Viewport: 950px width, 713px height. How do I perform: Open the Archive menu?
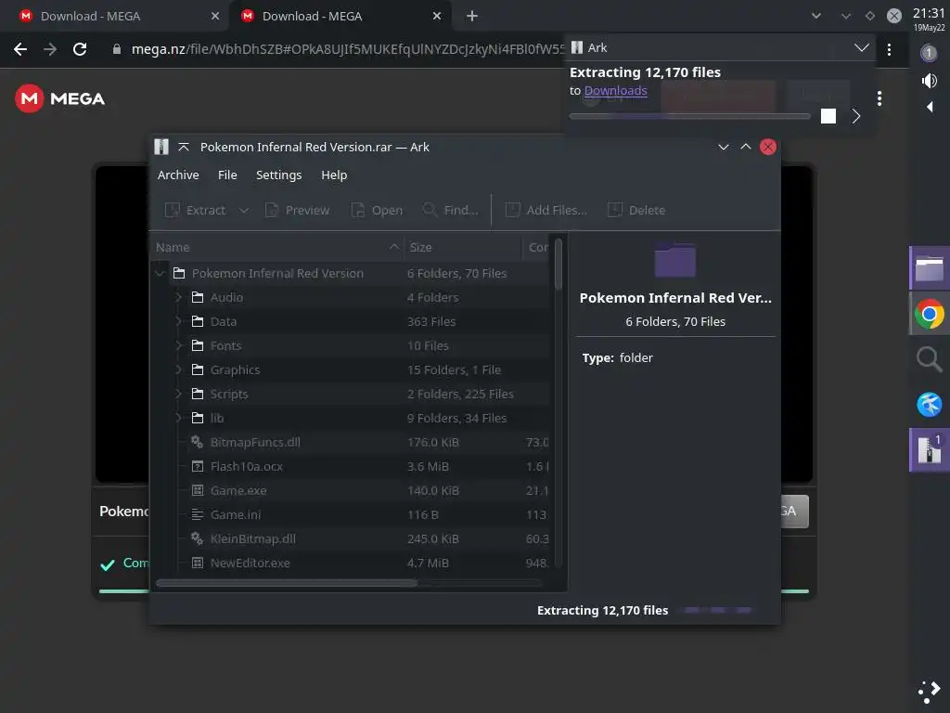pos(178,175)
